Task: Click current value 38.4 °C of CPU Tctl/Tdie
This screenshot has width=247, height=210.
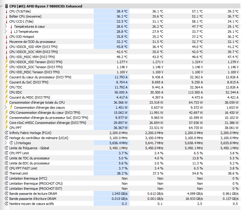Action: [122, 11]
